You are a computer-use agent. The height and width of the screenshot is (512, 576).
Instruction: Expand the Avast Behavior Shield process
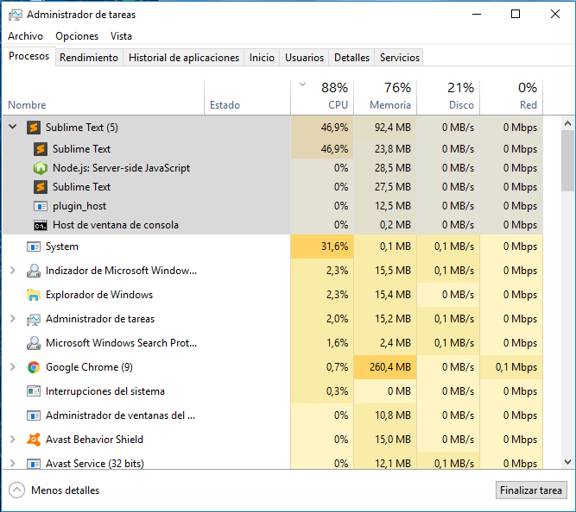pyautogui.click(x=12, y=440)
